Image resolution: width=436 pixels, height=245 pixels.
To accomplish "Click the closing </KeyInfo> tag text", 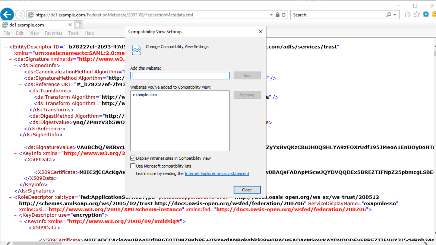I will (x=34, y=184).
